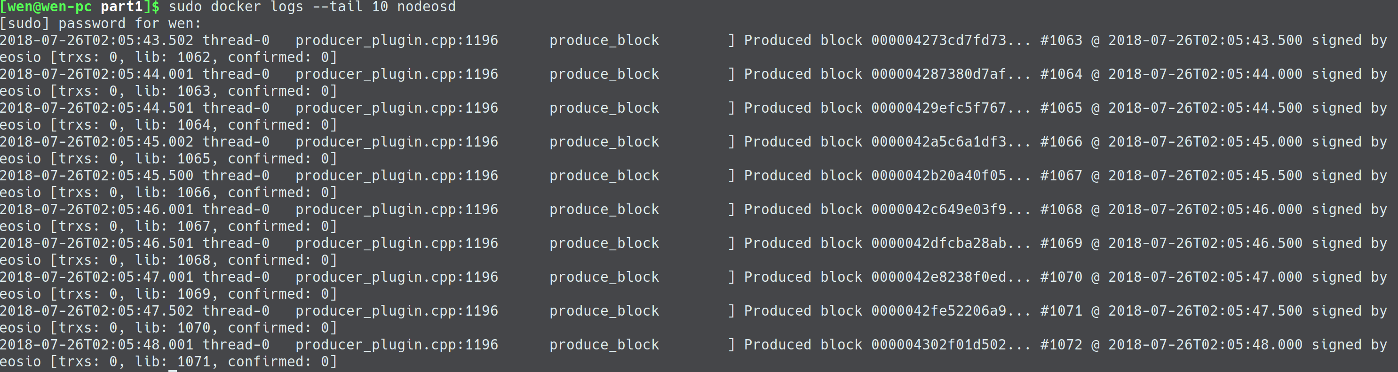Click block hash 0000042dfcba28ab
Image resolution: width=1398 pixels, height=372 pixels.
[x=939, y=243]
